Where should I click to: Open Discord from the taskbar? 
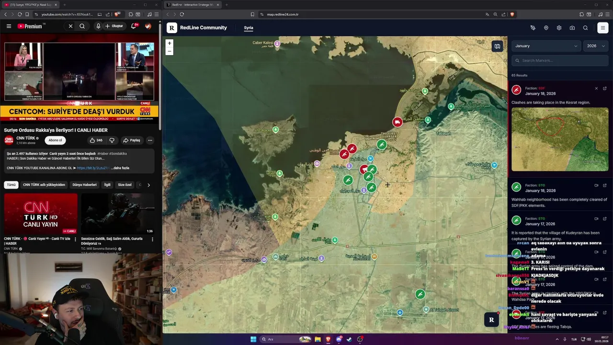point(339,339)
